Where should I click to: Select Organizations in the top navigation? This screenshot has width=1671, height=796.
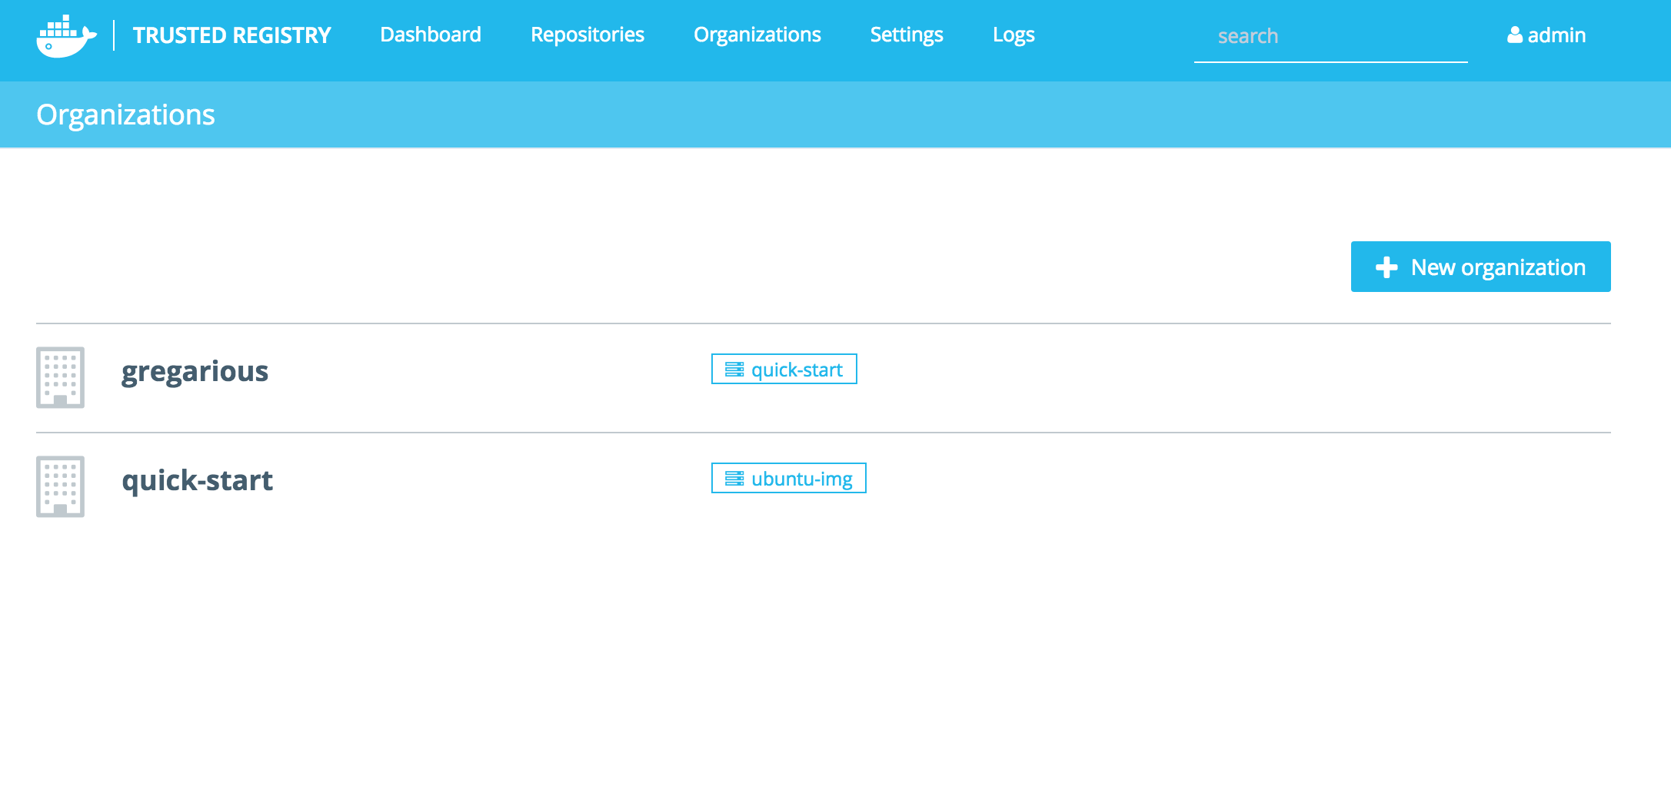point(757,35)
